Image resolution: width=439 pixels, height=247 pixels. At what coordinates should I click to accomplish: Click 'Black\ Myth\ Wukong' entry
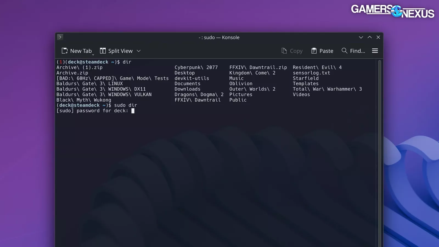point(84,100)
